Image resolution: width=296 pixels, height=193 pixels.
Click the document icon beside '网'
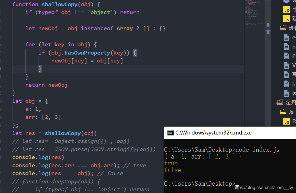[286, 93]
